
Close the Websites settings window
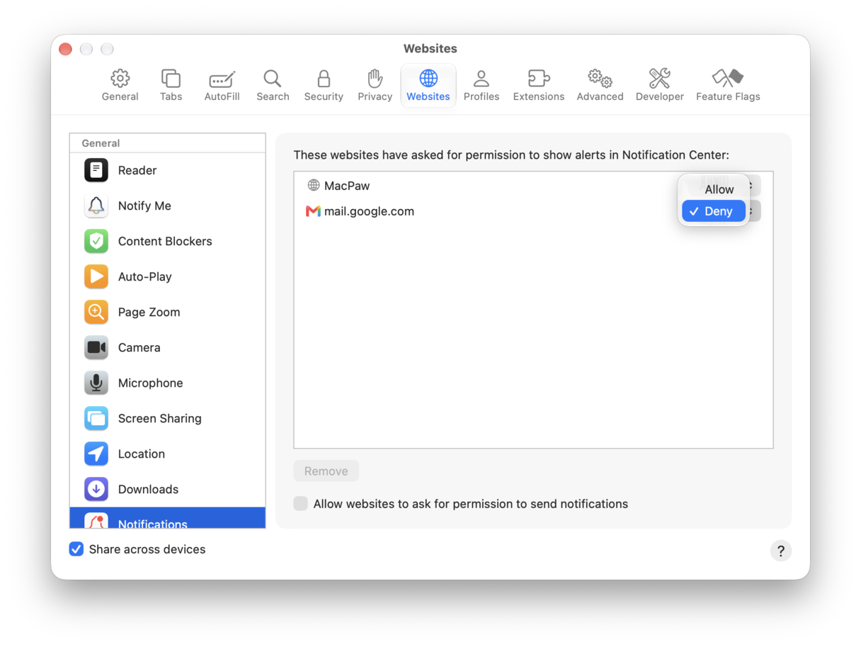pyautogui.click(x=66, y=49)
